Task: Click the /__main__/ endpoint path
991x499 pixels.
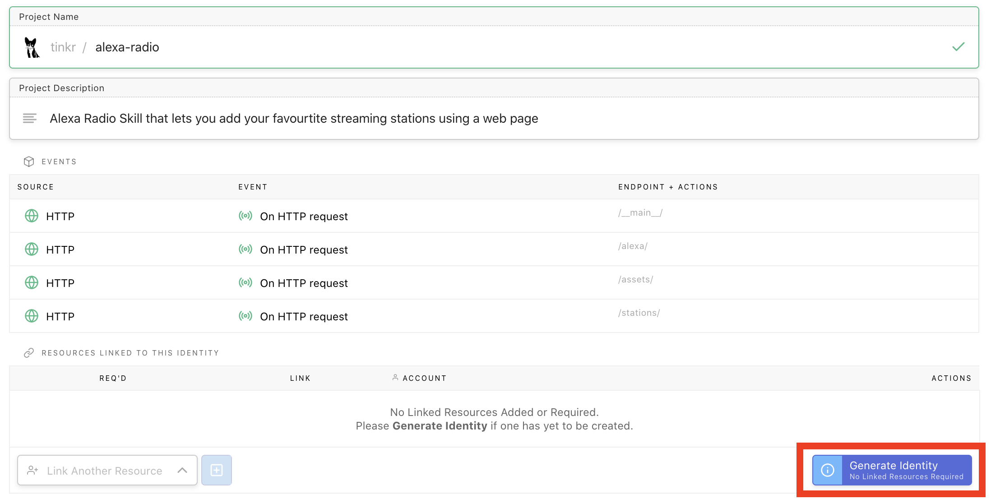Action: [640, 213]
